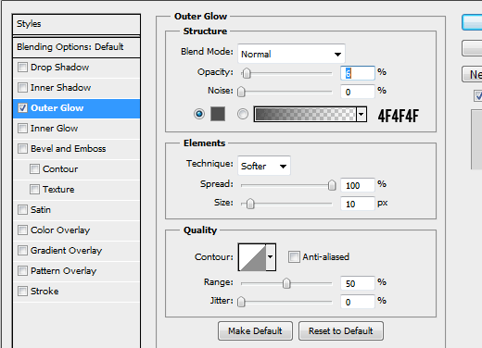Enable the Color Overlay checkbox
Screen dimensions: 482x348
[22, 230]
